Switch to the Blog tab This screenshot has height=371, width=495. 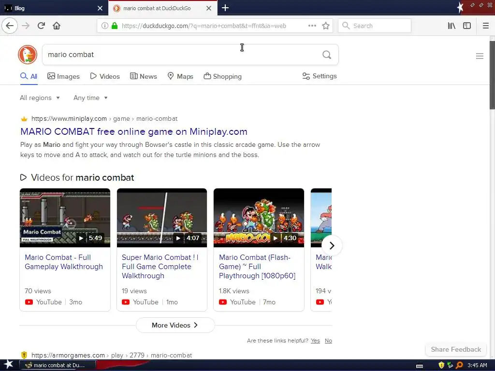point(54,8)
